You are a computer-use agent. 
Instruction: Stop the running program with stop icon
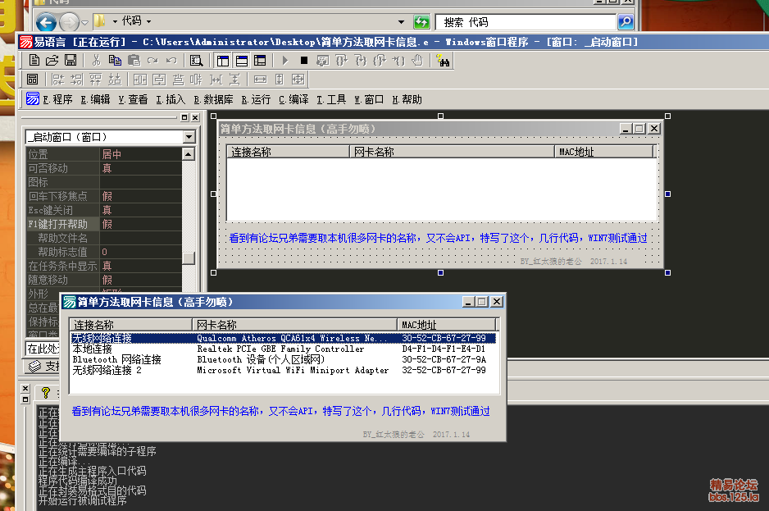(304, 61)
